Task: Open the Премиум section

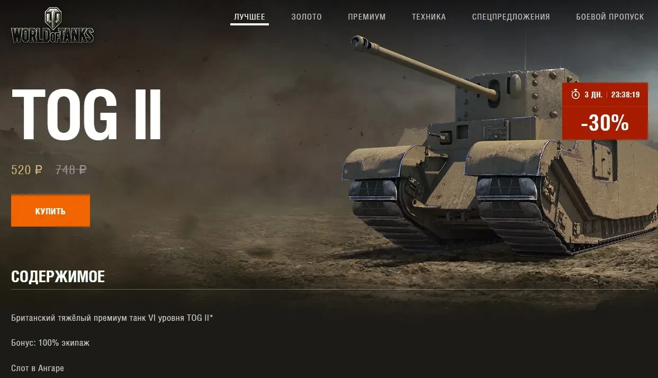Action: 367,17
